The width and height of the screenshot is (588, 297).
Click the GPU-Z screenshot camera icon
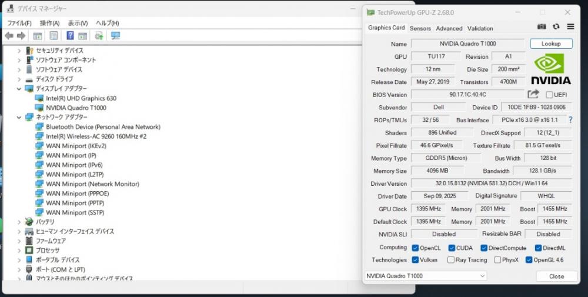[542, 26]
